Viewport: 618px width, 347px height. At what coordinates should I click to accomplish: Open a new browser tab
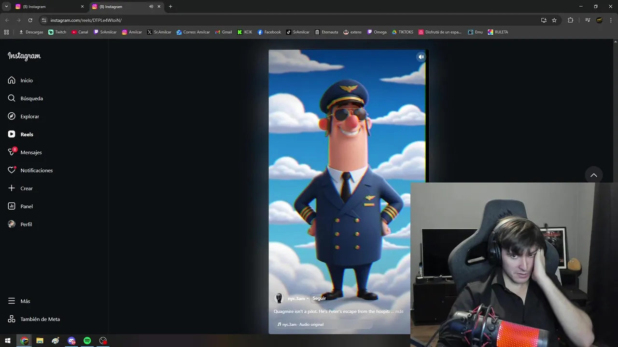pyautogui.click(x=170, y=7)
